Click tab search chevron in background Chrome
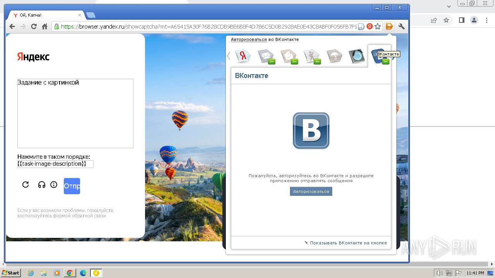Image resolution: width=495 pixels, height=278 pixels. 449,6
